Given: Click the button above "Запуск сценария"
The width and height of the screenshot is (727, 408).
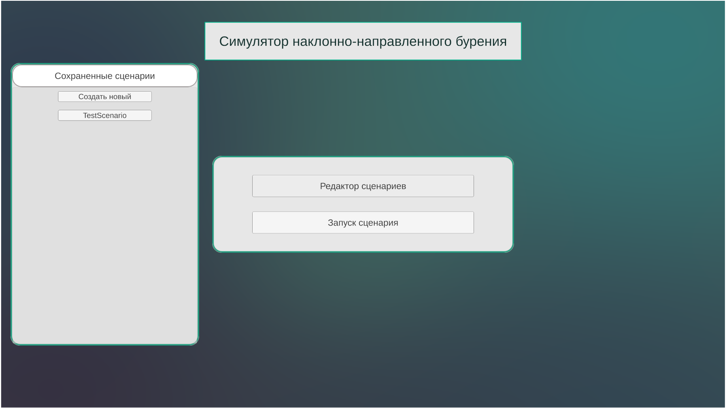Looking at the screenshot, I should click(363, 186).
